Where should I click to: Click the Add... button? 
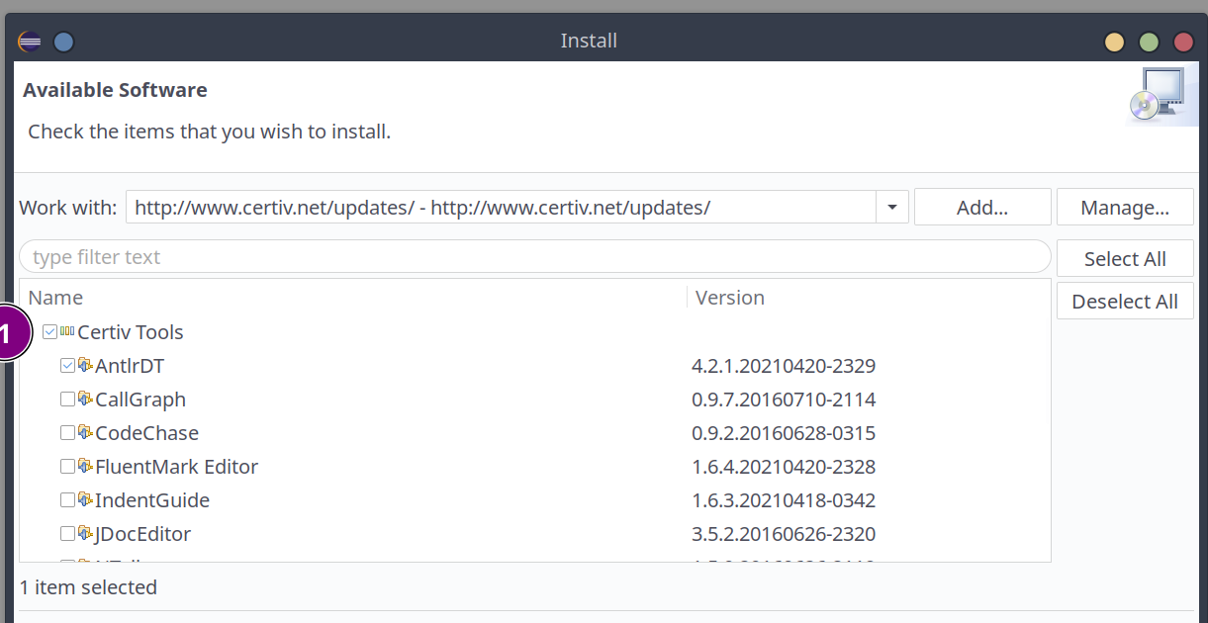[x=981, y=208]
